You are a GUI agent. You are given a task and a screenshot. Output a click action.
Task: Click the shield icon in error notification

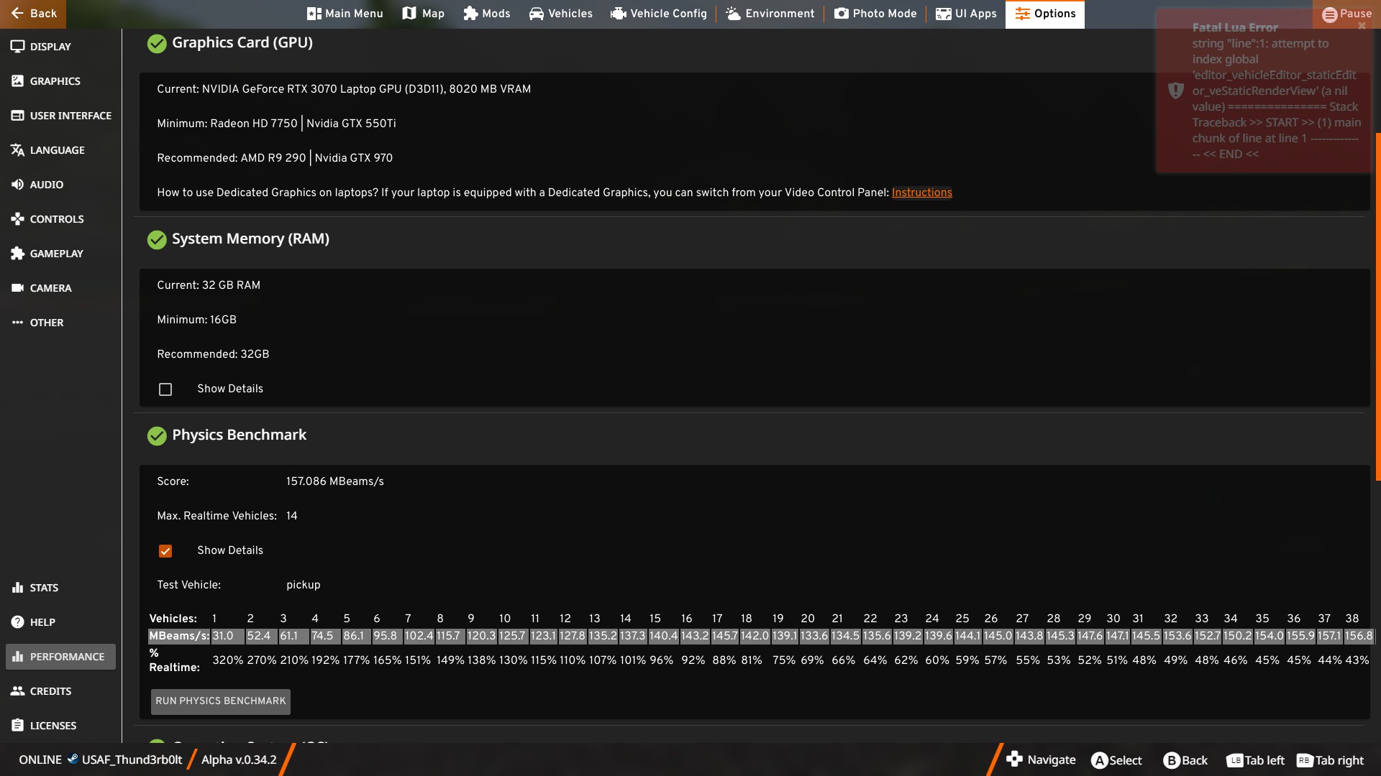1175,91
